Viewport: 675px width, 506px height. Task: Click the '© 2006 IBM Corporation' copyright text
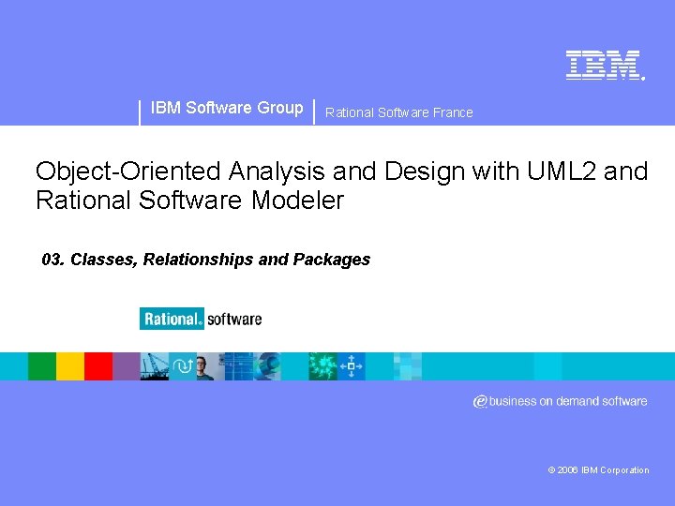[598, 470]
